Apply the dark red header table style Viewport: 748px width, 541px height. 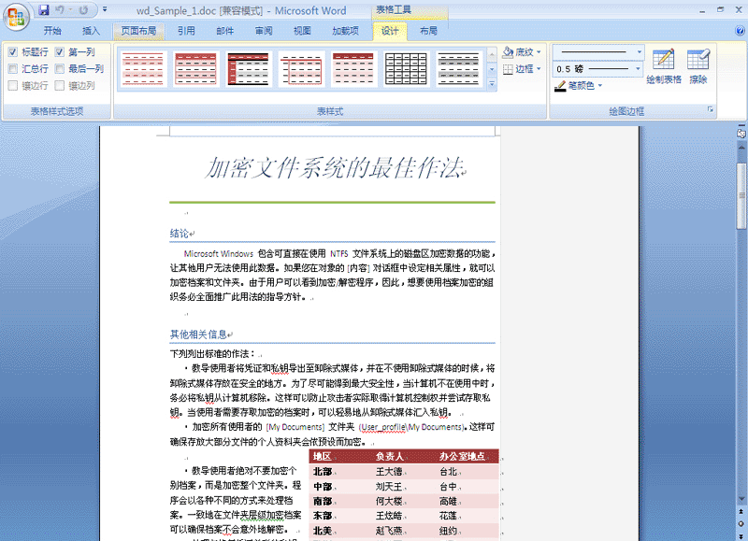click(248, 68)
